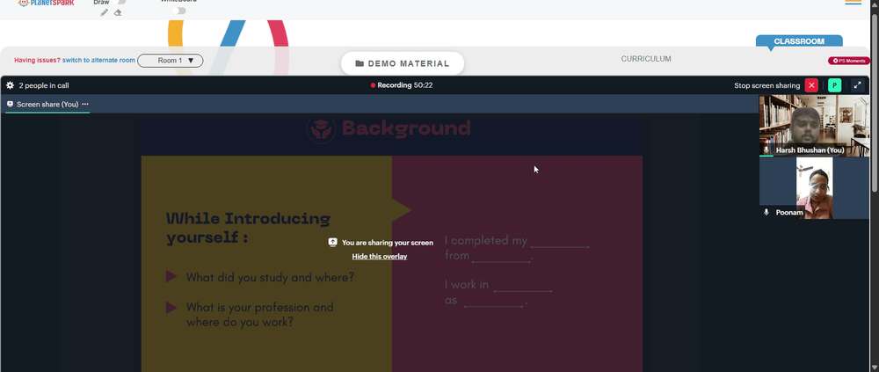Switch to the Curriculum tab

646,59
